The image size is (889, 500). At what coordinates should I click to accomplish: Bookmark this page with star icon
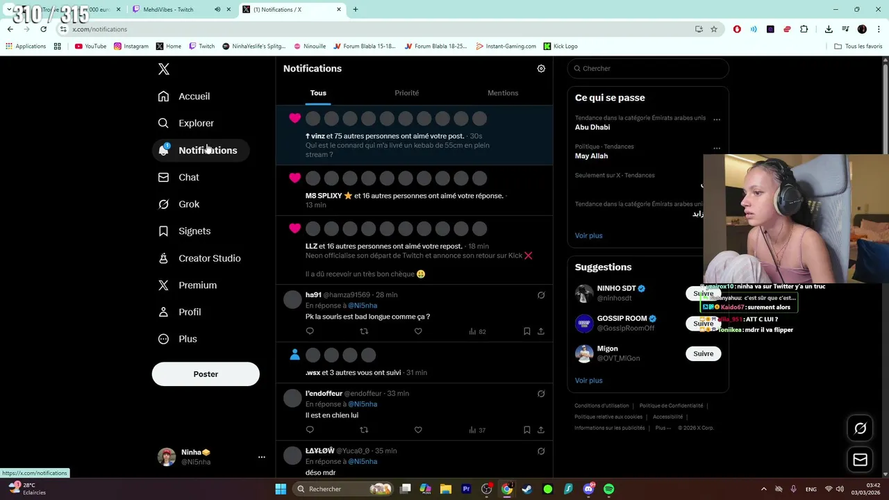click(x=714, y=29)
